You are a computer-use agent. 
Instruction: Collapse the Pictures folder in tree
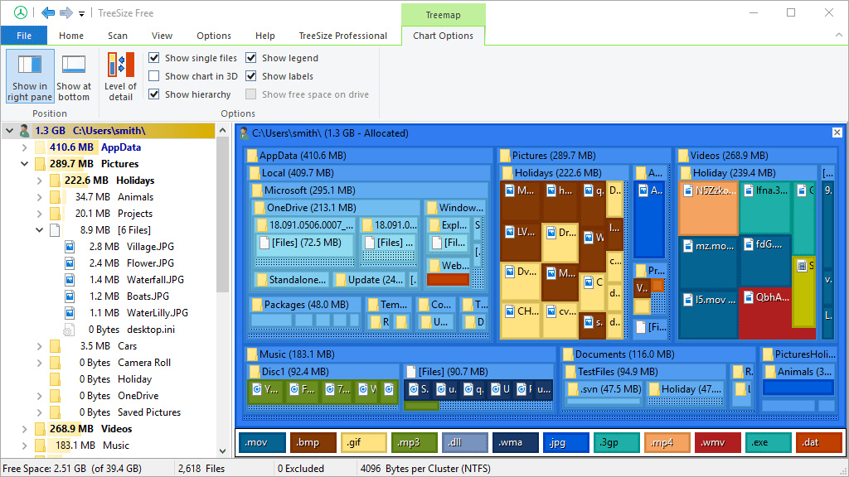tap(25, 164)
